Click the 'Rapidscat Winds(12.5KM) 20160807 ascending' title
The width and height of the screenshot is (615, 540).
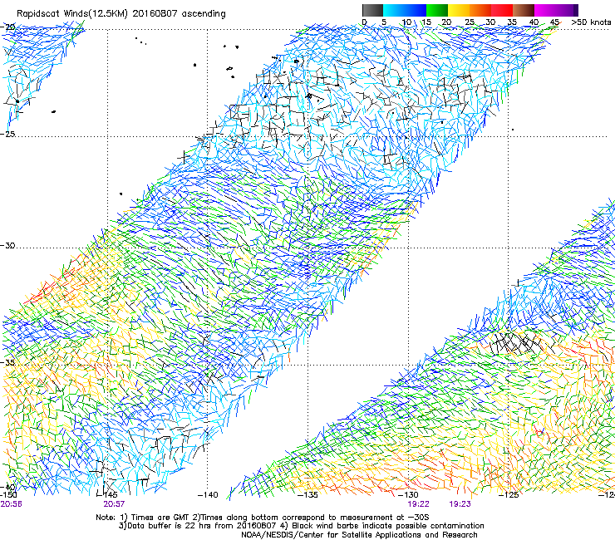[121, 13]
